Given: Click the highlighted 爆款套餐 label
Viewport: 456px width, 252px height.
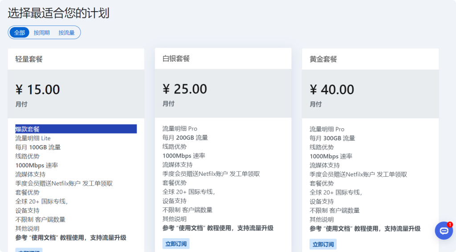Looking at the screenshot, I should 28,129.
